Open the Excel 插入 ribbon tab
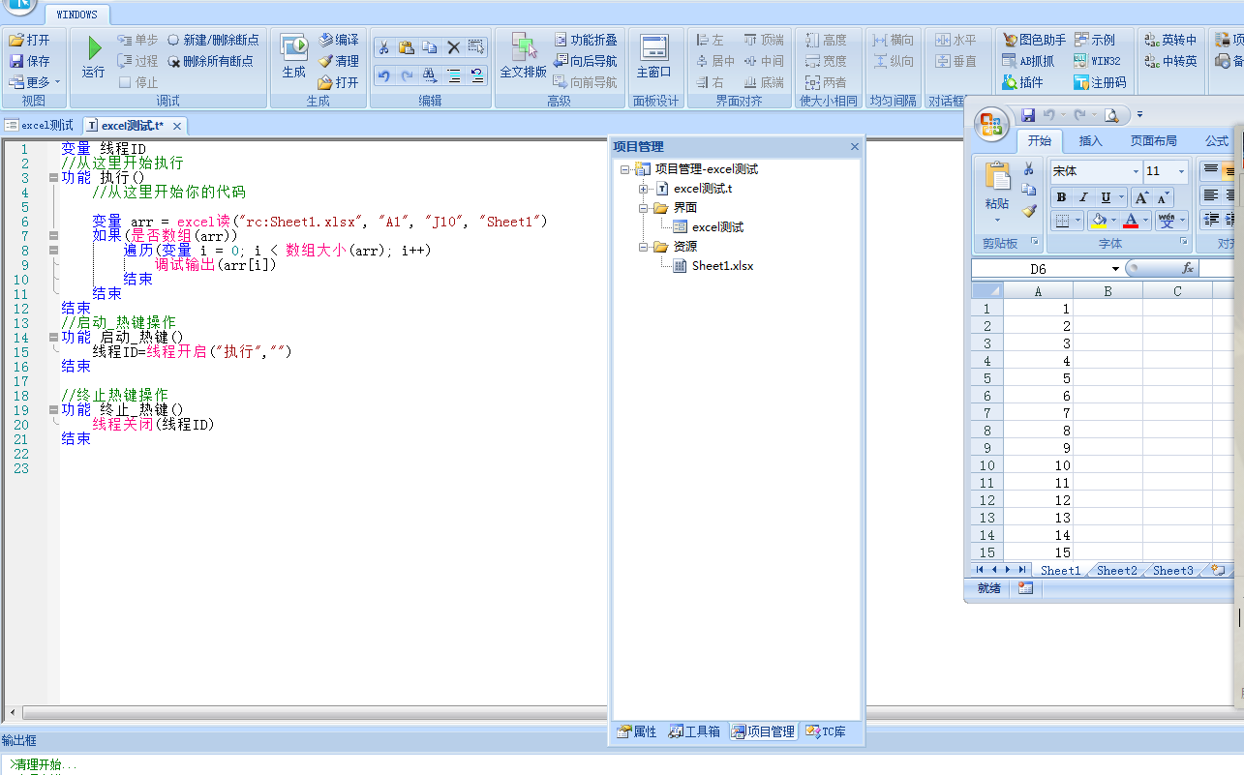The height and width of the screenshot is (775, 1244). click(1090, 141)
